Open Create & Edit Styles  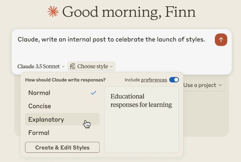62,147
